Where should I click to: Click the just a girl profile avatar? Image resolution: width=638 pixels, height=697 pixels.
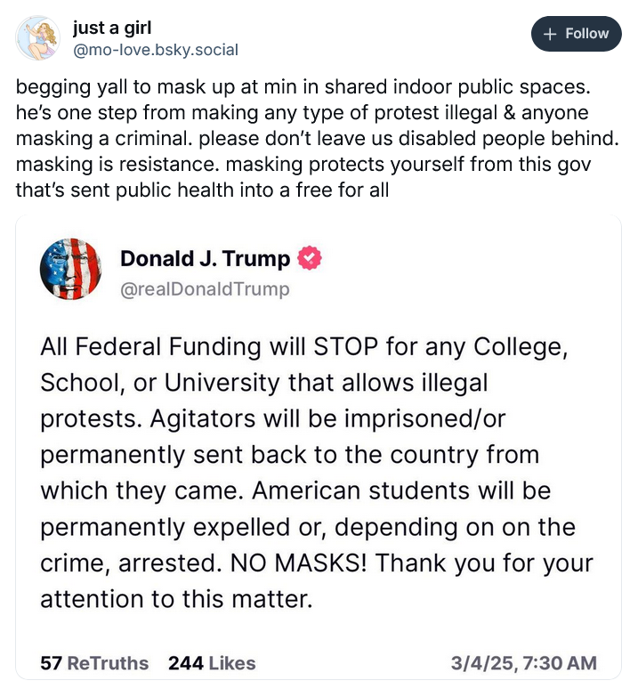[37, 36]
